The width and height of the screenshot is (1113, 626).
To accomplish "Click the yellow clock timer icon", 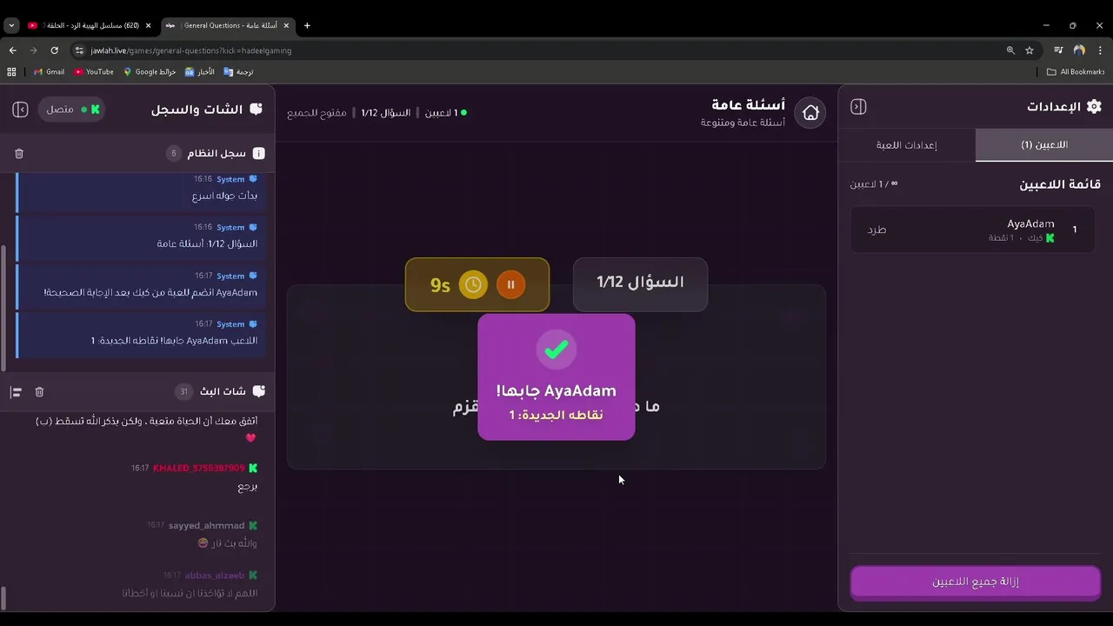I will coord(473,284).
